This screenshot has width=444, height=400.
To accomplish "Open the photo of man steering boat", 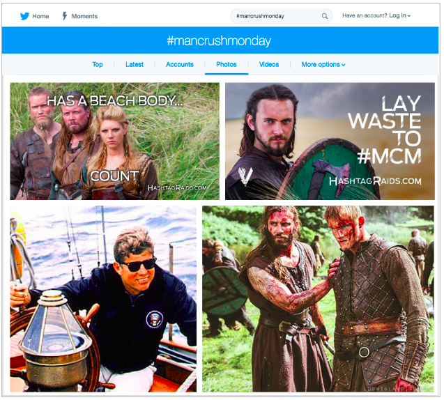I will coord(103,299).
